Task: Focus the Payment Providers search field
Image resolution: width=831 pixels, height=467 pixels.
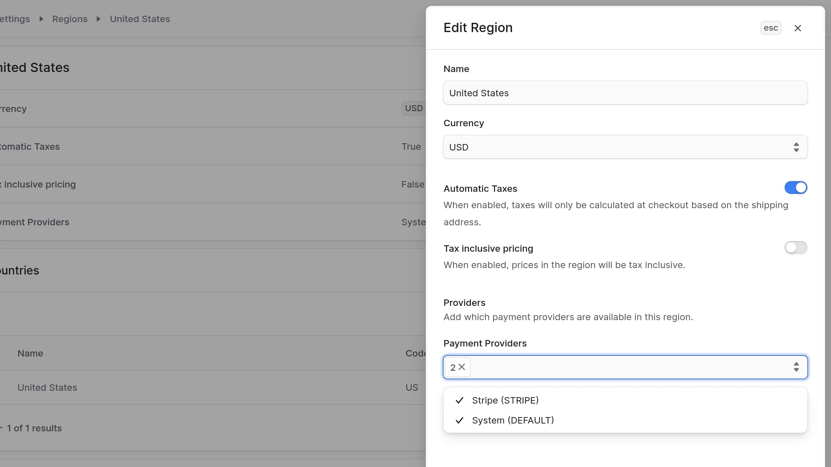Action: point(630,367)
